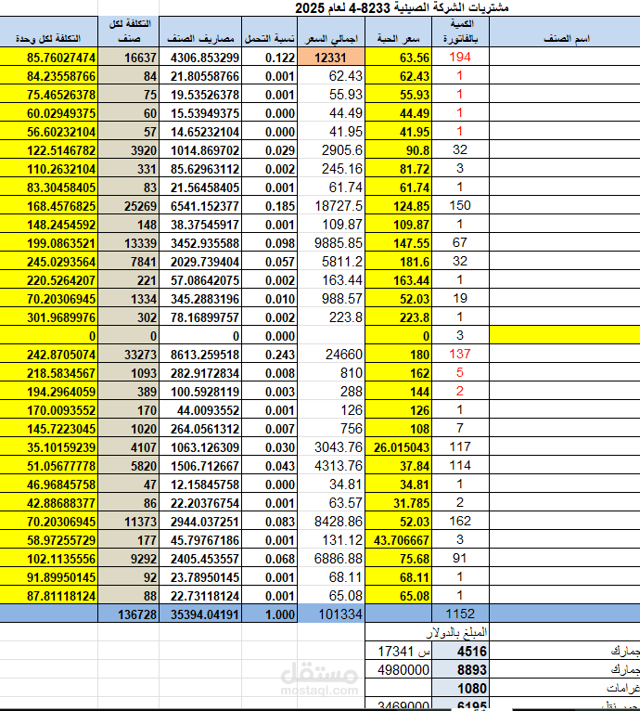Click the cell showing 168.4576825
Screen dimensions: 640x711
[48, 206]
